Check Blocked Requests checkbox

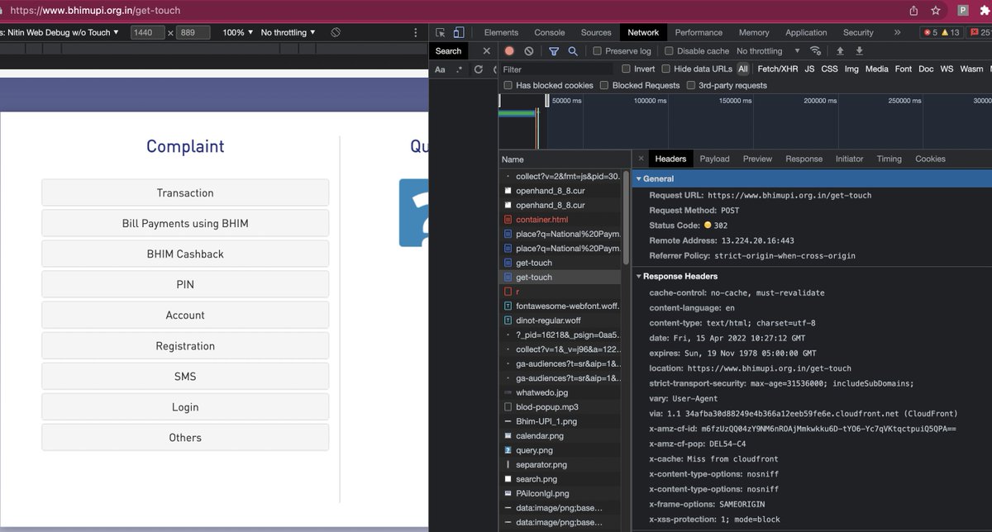click(604, 85)
